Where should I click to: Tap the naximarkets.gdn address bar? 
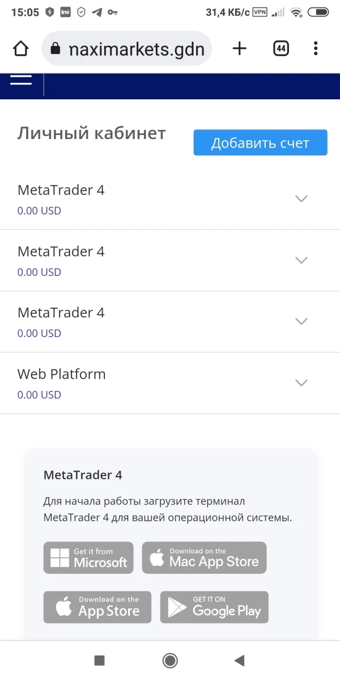136,49
